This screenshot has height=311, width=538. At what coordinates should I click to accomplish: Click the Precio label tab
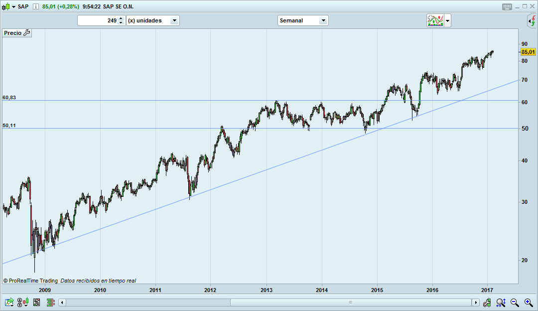(x=13, y=32)
